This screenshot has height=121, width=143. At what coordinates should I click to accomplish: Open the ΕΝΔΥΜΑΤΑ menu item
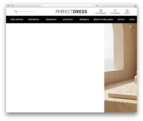[x=51, y=19]
